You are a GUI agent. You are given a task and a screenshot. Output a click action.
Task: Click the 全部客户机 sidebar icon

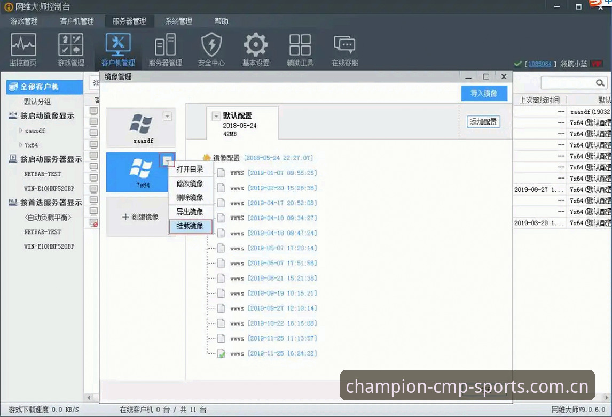(x=13, y=87)
